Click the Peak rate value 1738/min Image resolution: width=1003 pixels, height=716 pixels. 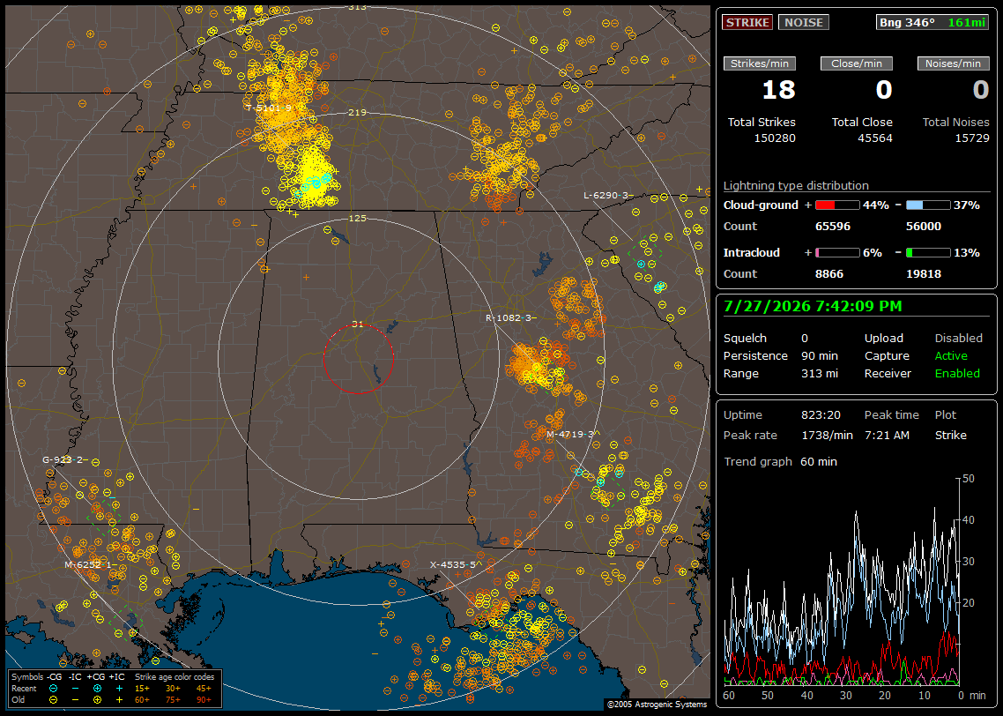[827, 435]
